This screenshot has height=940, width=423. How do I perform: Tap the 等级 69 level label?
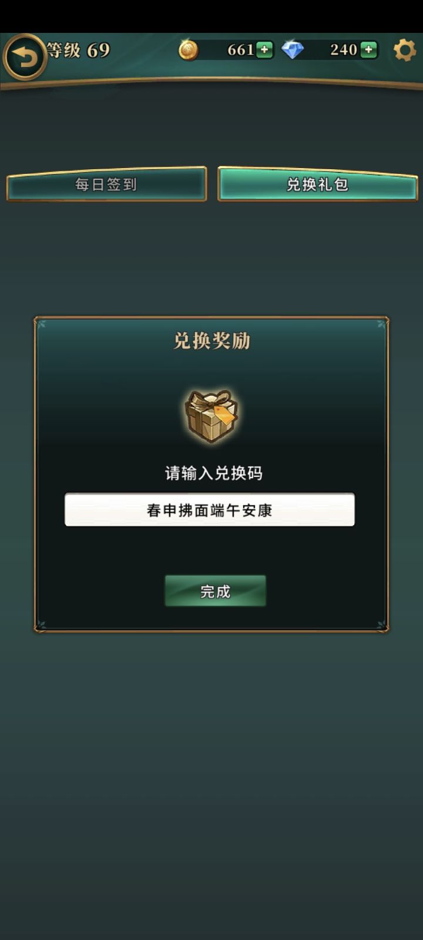pyautogui.click(x=79, y=51)
